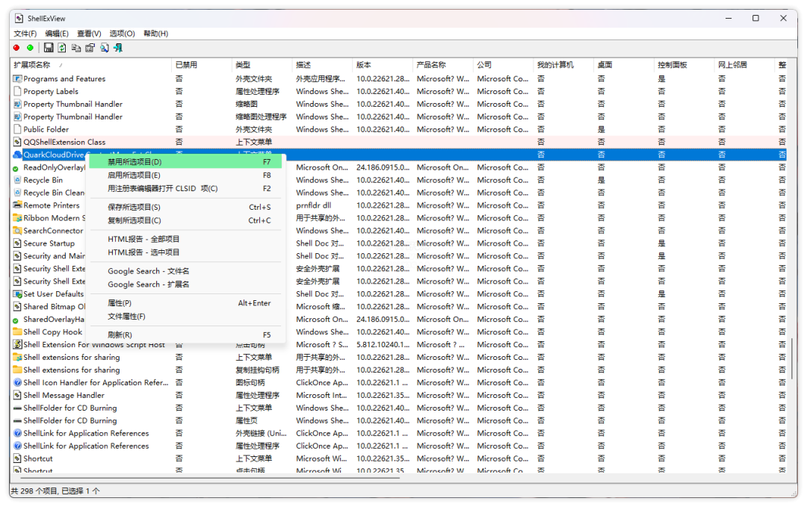Sort by the 已禁用 column header
This screenshot has width=807, height=507.
tap(201, 65)
